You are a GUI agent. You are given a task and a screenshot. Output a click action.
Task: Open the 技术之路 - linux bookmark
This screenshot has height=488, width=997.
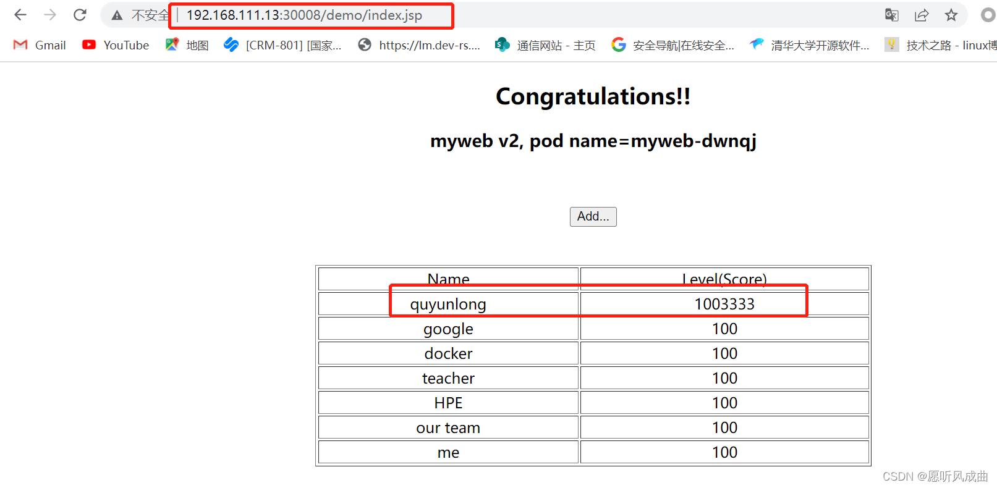click(940, 45)
